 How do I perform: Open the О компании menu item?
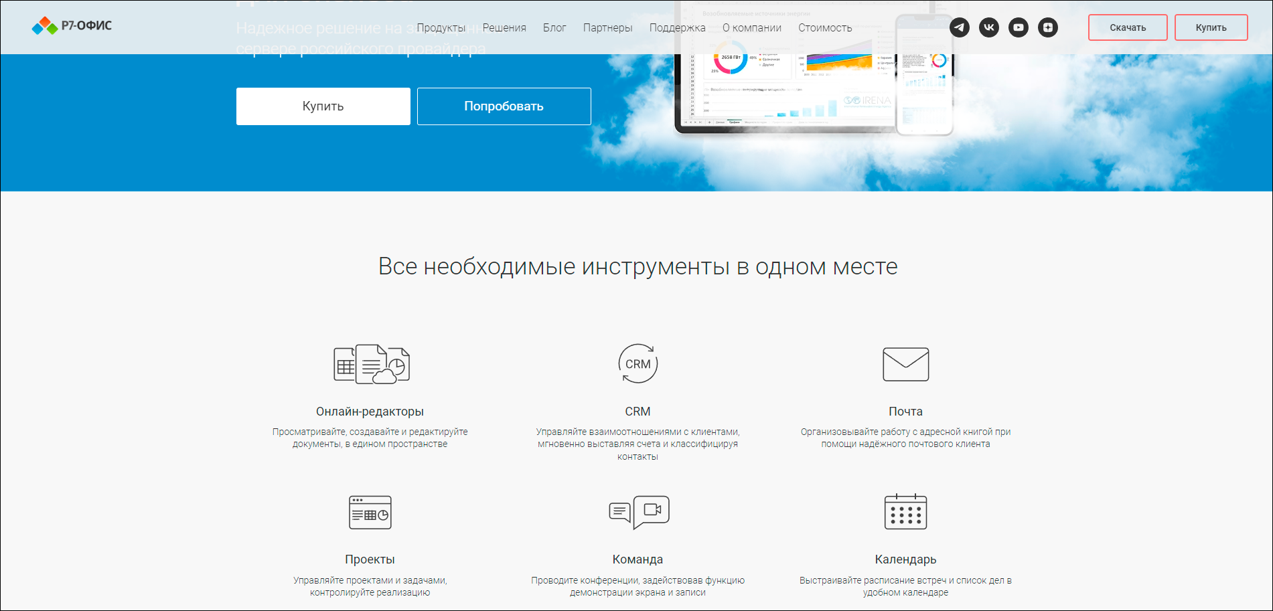pyautogui.click(x=752, y=27)
